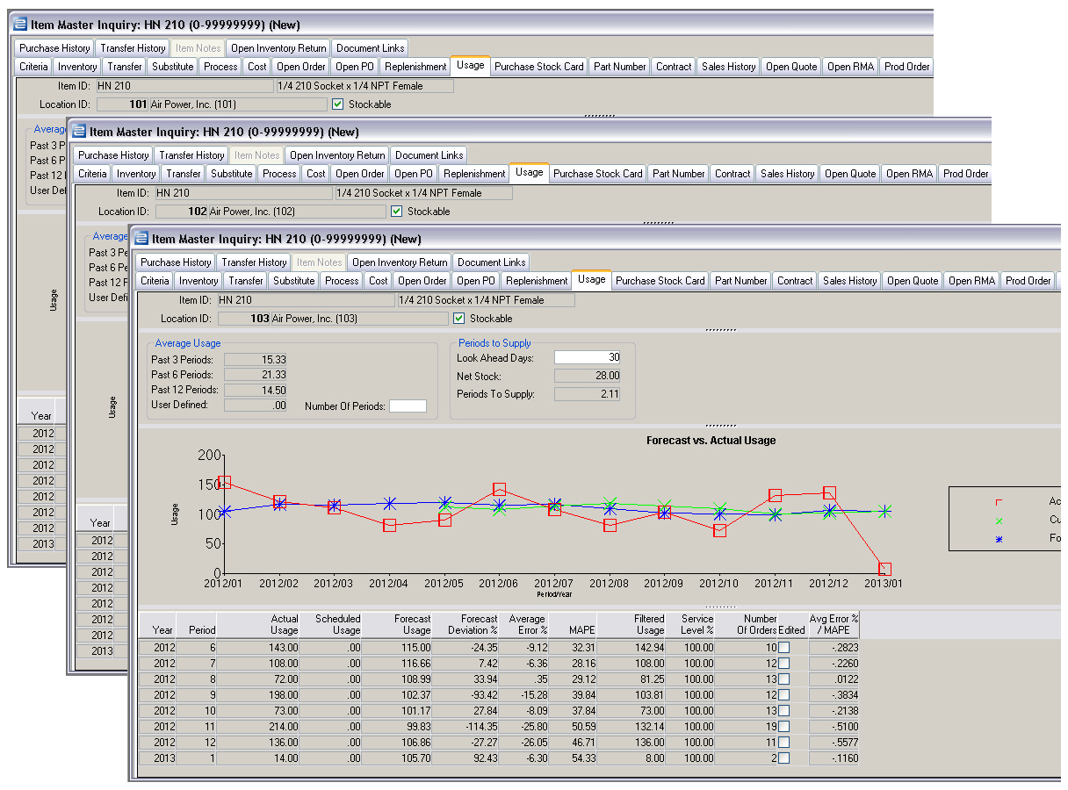Select the Prod Order tab in the back window (101)
The image size is (1068, 790).
(x=906, y=66)
